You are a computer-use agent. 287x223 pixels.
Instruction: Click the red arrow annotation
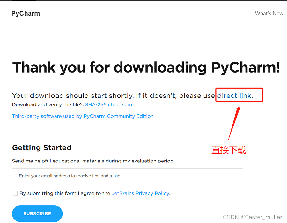[234, 123]
